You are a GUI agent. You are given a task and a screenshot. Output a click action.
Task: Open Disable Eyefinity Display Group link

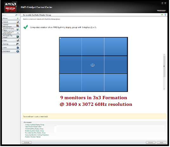35,131
